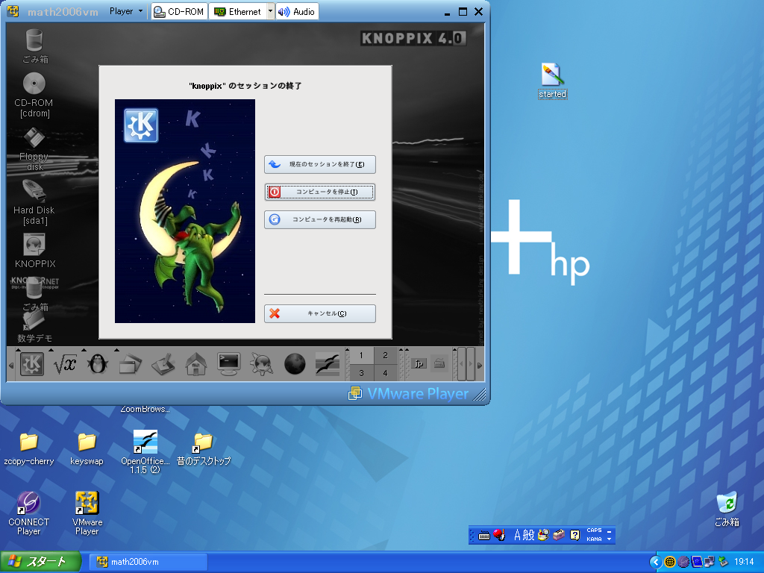The width and height of the screenshot is (764, 573).
Task: Click the キャンセル(C) button
Action: tap(320, 313)
